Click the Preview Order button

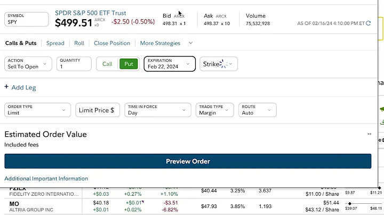[188, 161]
